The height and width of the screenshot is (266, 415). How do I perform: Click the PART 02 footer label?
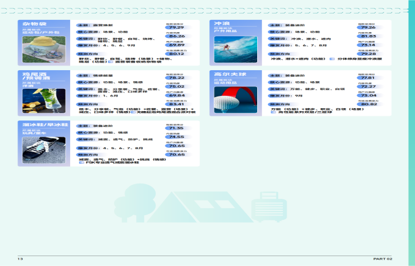[x=383, y=258]
